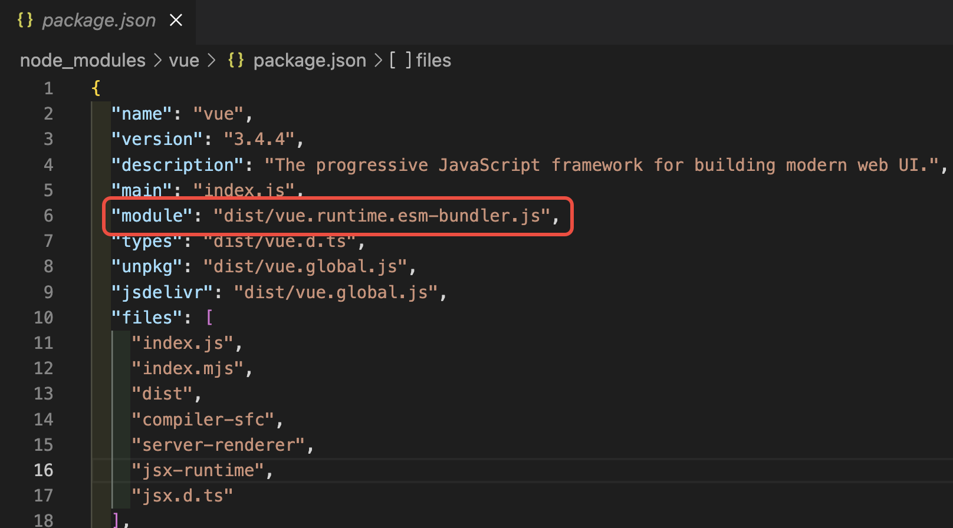Click the "jsx-runtime" array entry
Screen dimensions: 953x528
pos(198,470)
